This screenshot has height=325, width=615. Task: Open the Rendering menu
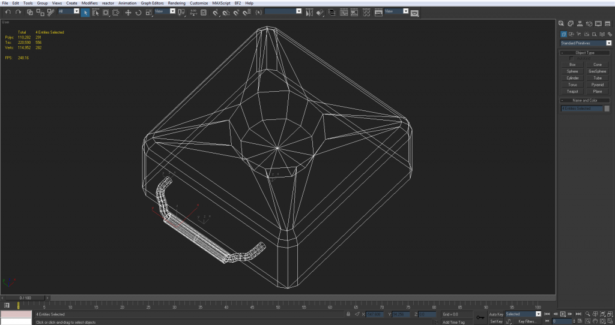click(177, 3)
